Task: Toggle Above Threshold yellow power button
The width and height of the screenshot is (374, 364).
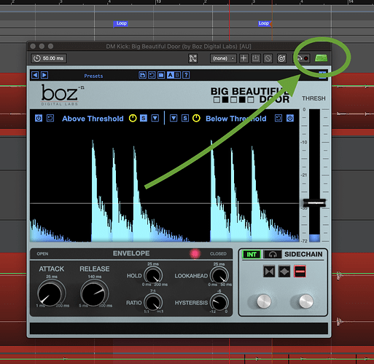Action: (133, 118)
